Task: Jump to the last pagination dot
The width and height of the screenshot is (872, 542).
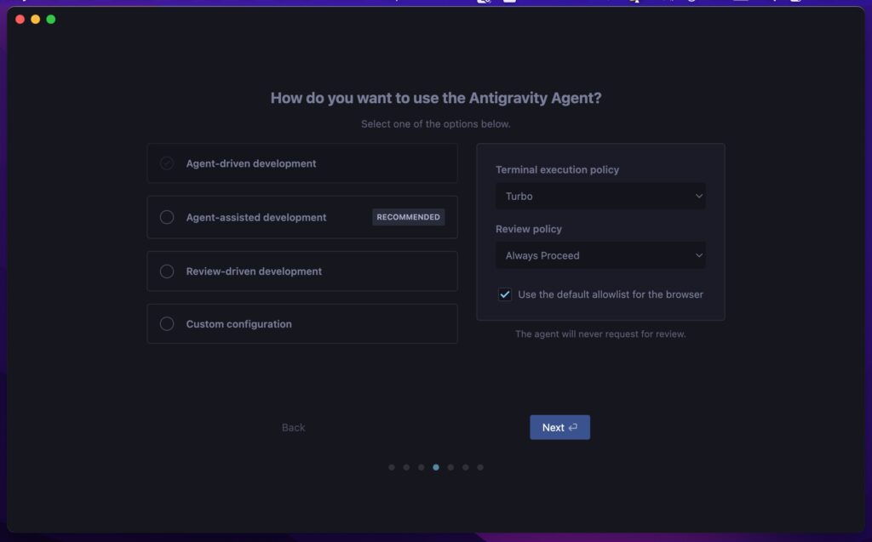Action: pyautogui.click(x=480, y=467)
